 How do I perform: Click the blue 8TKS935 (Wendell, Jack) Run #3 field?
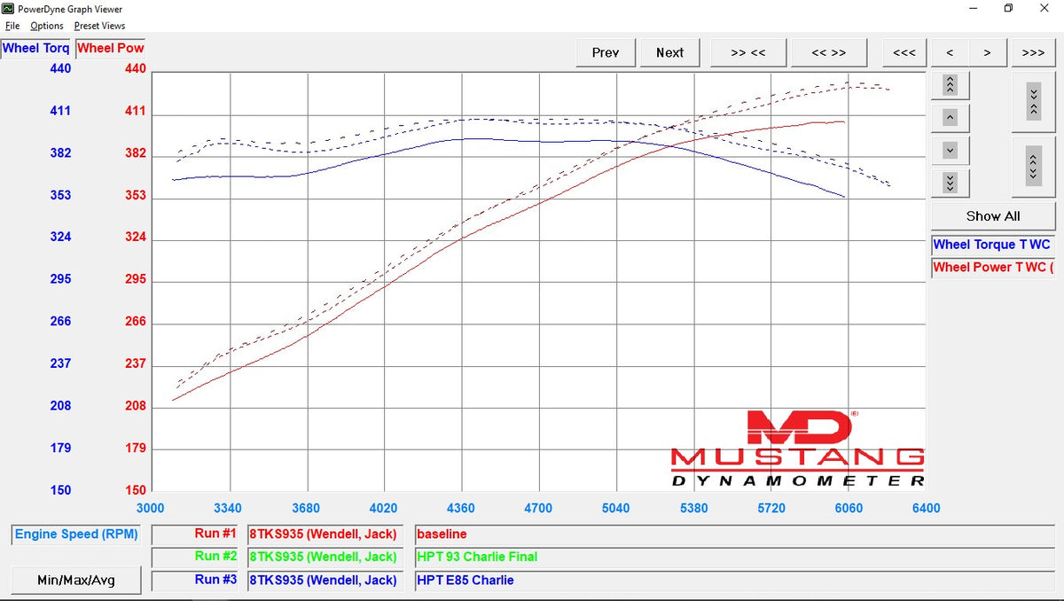325,580
